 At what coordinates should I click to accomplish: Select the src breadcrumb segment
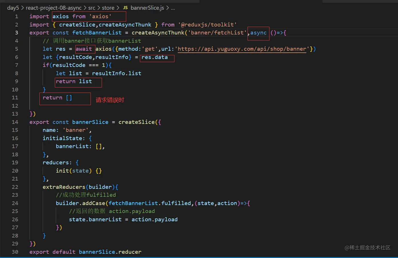(x=92, y=8)
